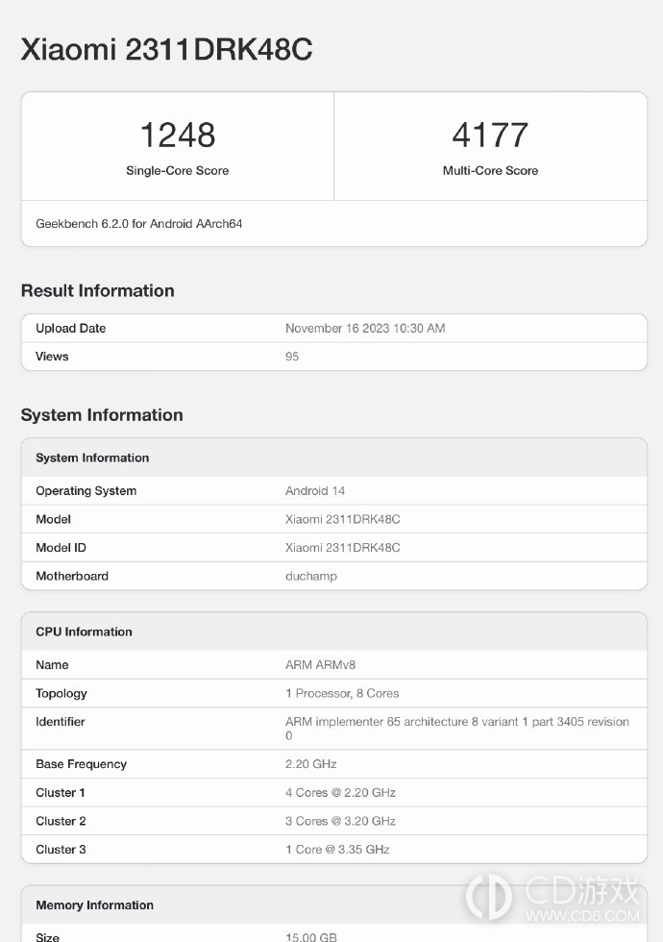Click the Model ID row value
Viewport: 663px width, 942px height.
pos(342,548)
